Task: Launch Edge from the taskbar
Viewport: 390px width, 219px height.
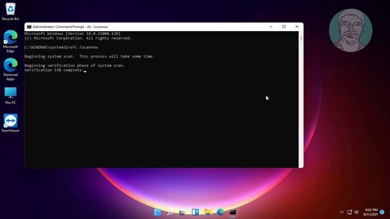Action: tap(220, 212)
